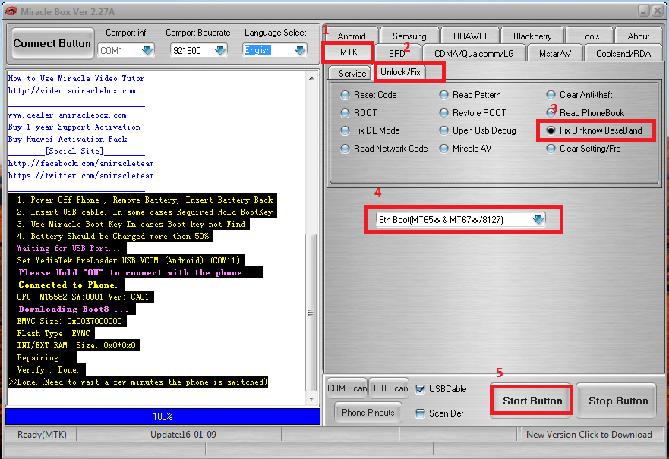Click the 100% progress bar
669x459 pixels.
point(163,417)
